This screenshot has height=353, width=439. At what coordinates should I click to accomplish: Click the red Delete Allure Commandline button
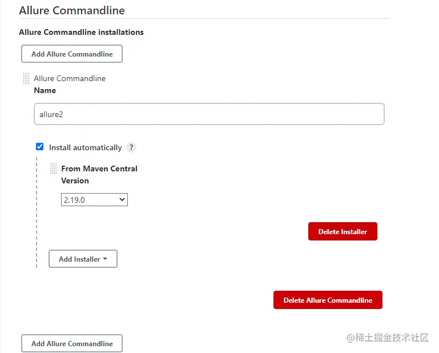point(328,300)
